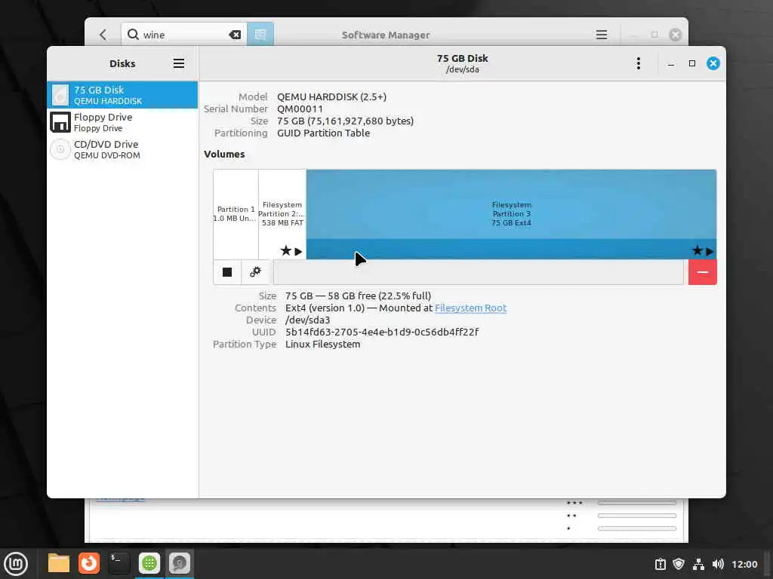Viewport: 773px width, 579px height.
Task: Open Software Manager hamburger menu
Action: pyautogui.click(x=602, y=35)
